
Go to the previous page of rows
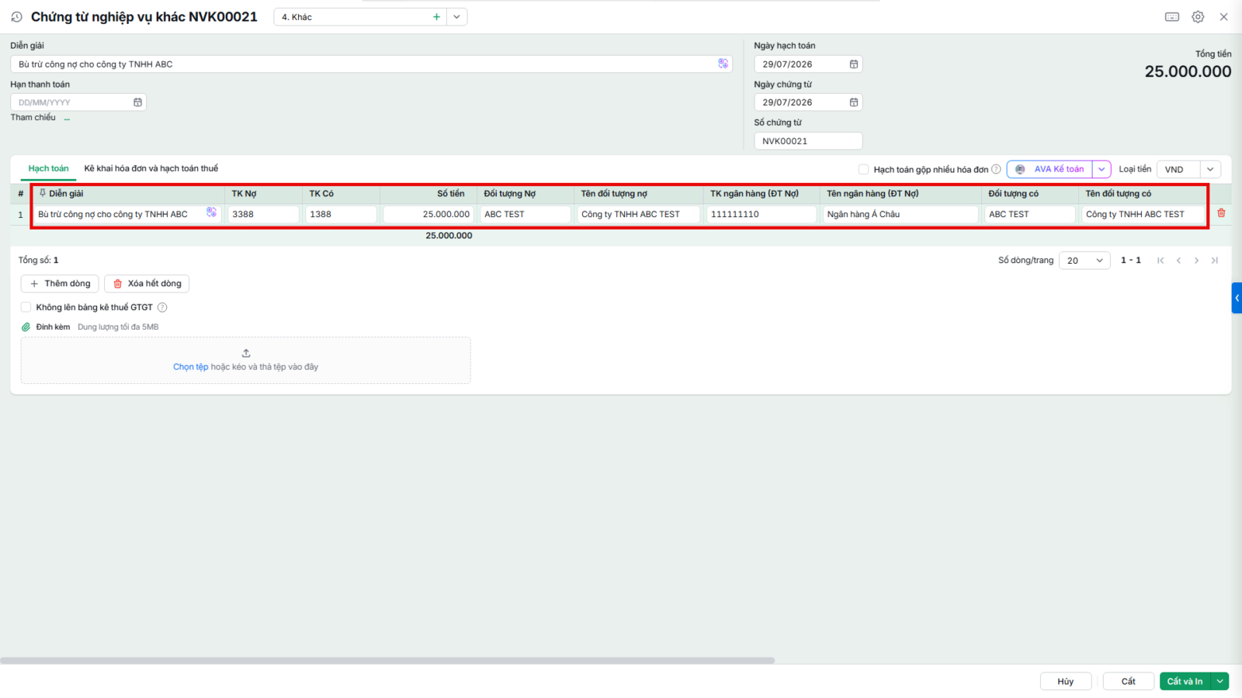tap(1178, 261)
